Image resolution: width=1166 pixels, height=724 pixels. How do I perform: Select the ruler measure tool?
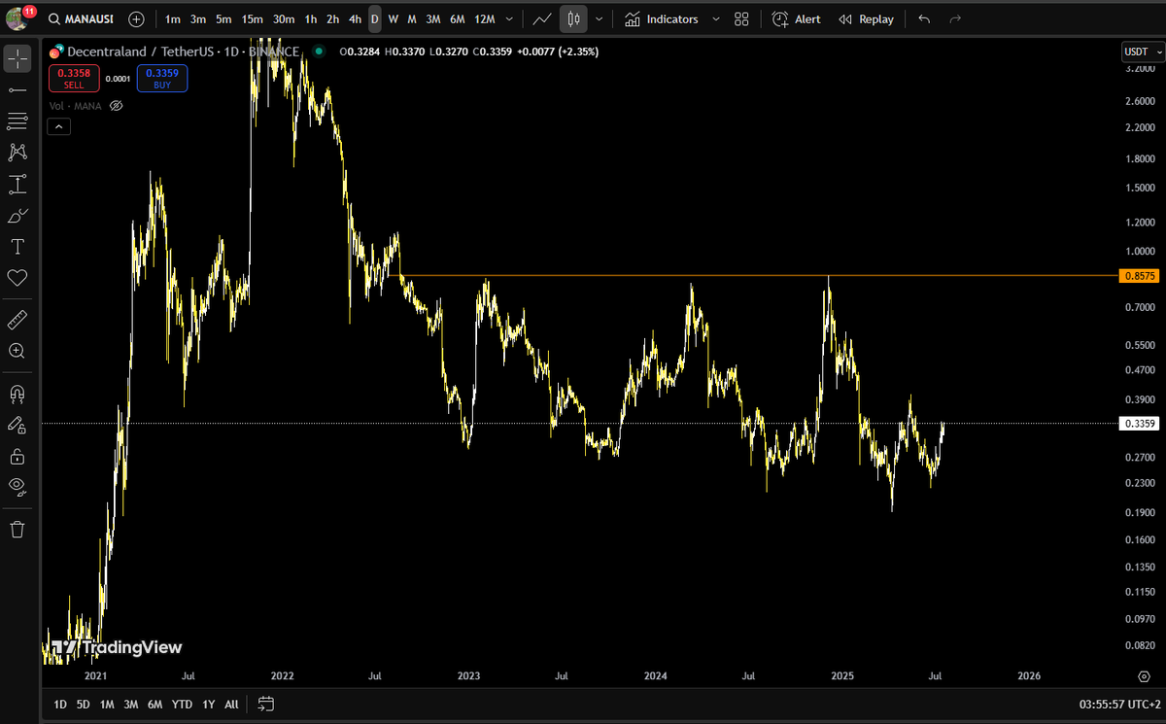pyautogui.click(x=17, y=319)
